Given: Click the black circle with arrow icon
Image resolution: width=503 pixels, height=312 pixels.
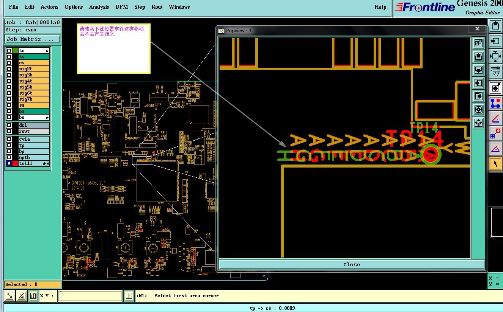Looking at the screenshot, I should [x=495, y=88].
